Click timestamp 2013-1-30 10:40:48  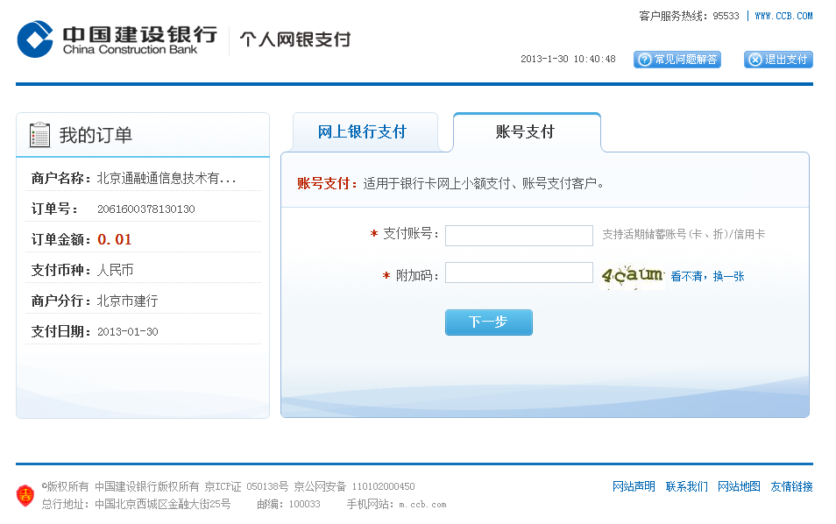coord(568,59)
